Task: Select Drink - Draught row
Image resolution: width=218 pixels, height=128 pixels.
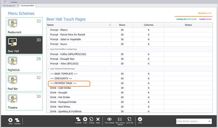Action: (x=131, y=93)
